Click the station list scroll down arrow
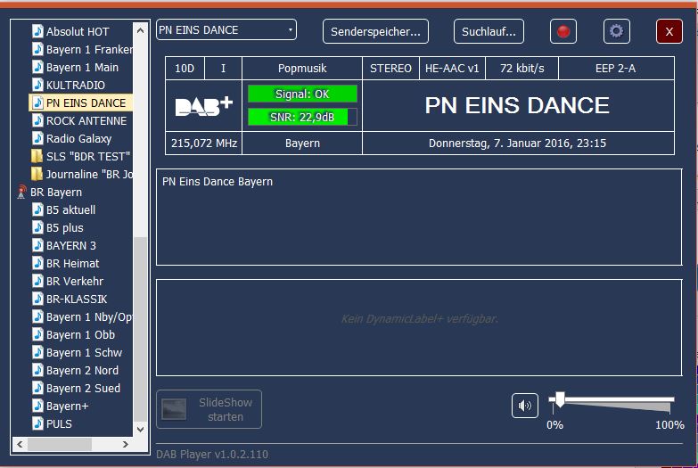Viewport: 698px width, 468px height. [140, 429]
